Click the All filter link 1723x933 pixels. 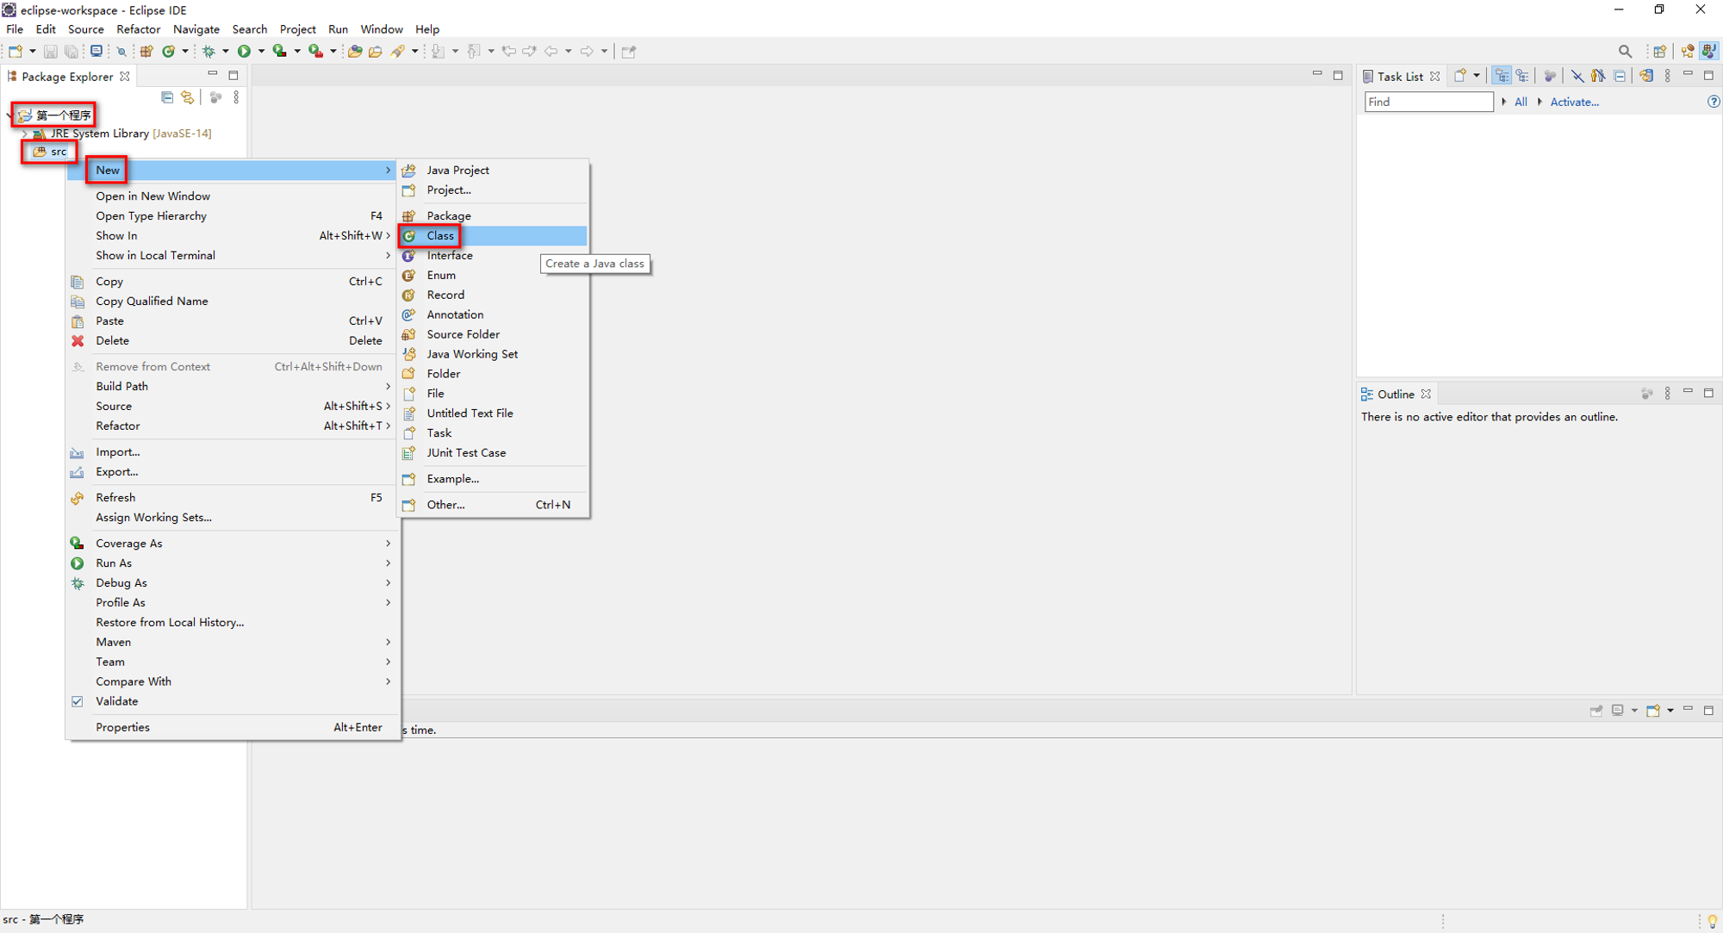1521,102
